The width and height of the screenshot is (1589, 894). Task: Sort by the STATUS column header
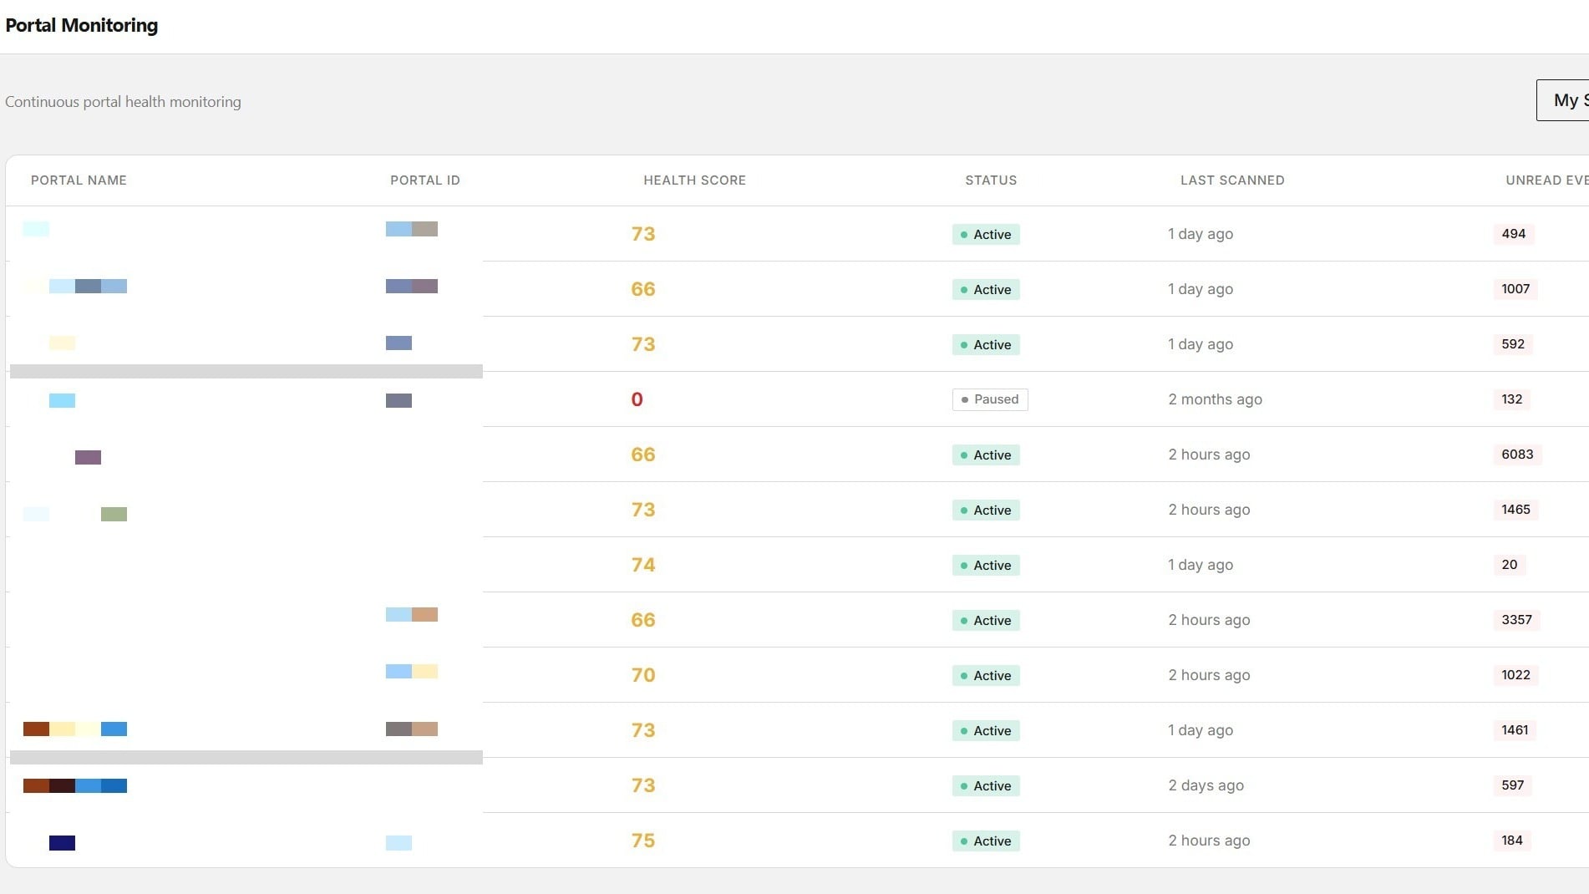tap(991, 180)
